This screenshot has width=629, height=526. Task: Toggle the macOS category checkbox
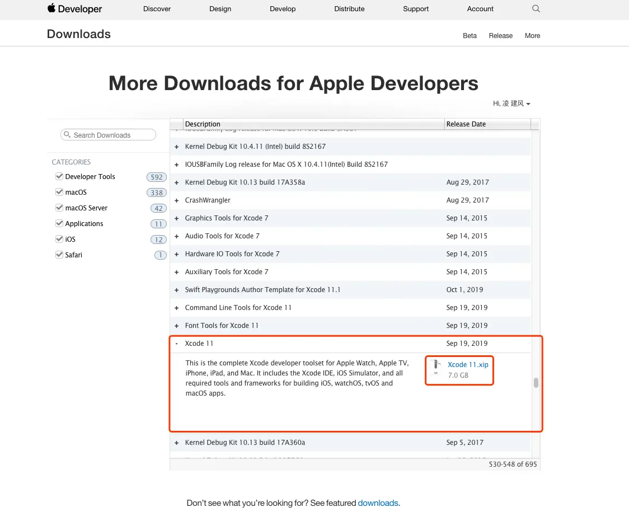pos(59,192)
